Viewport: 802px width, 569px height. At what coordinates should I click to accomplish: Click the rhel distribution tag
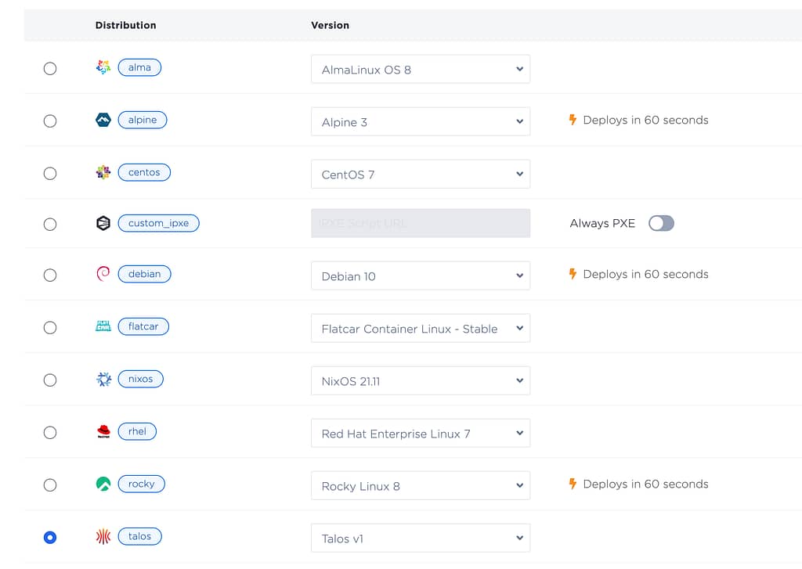[137, 431]
